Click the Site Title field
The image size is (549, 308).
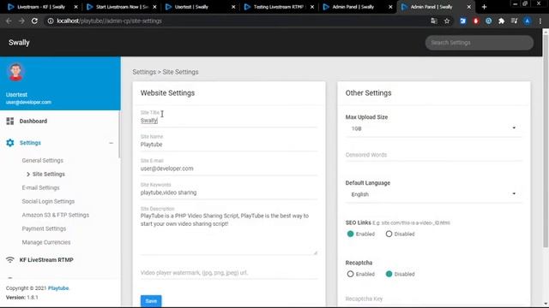coord(229,121)
